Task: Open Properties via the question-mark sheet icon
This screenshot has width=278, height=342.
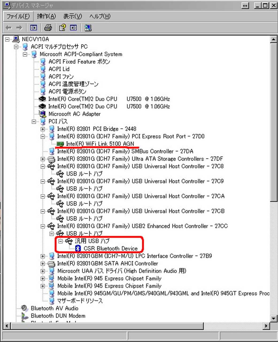Action: point(62,28)
